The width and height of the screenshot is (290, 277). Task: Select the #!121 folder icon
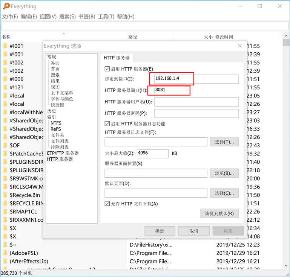pos(5,87)
